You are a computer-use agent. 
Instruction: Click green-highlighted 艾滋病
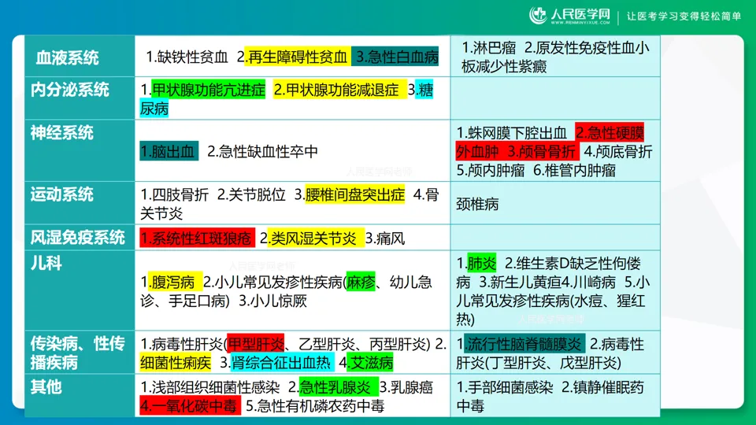click(x=372, y=362)
